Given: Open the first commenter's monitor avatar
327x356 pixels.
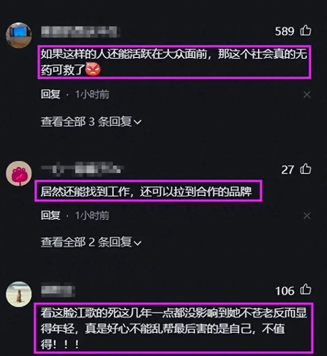Looking at the screenshot, I should coord(18,35).
